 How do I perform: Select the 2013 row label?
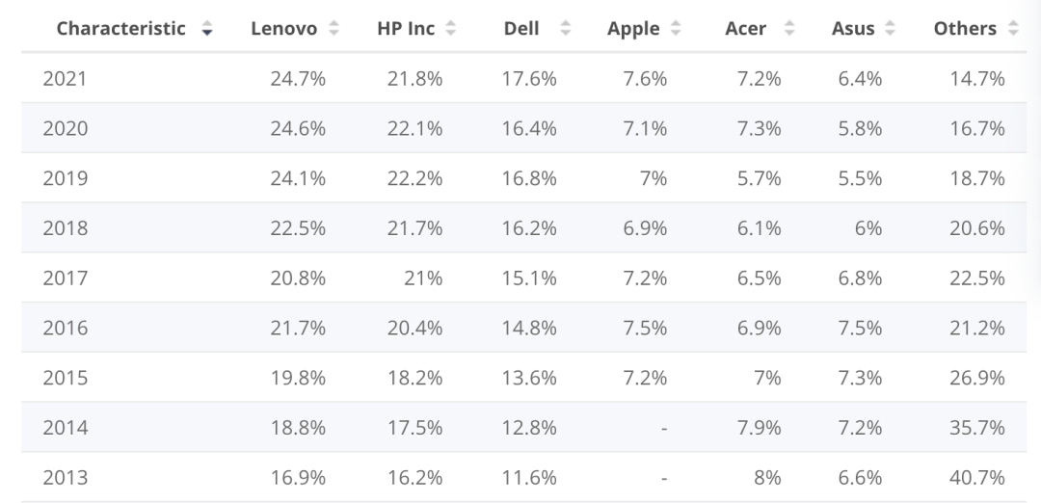[65, 478]
